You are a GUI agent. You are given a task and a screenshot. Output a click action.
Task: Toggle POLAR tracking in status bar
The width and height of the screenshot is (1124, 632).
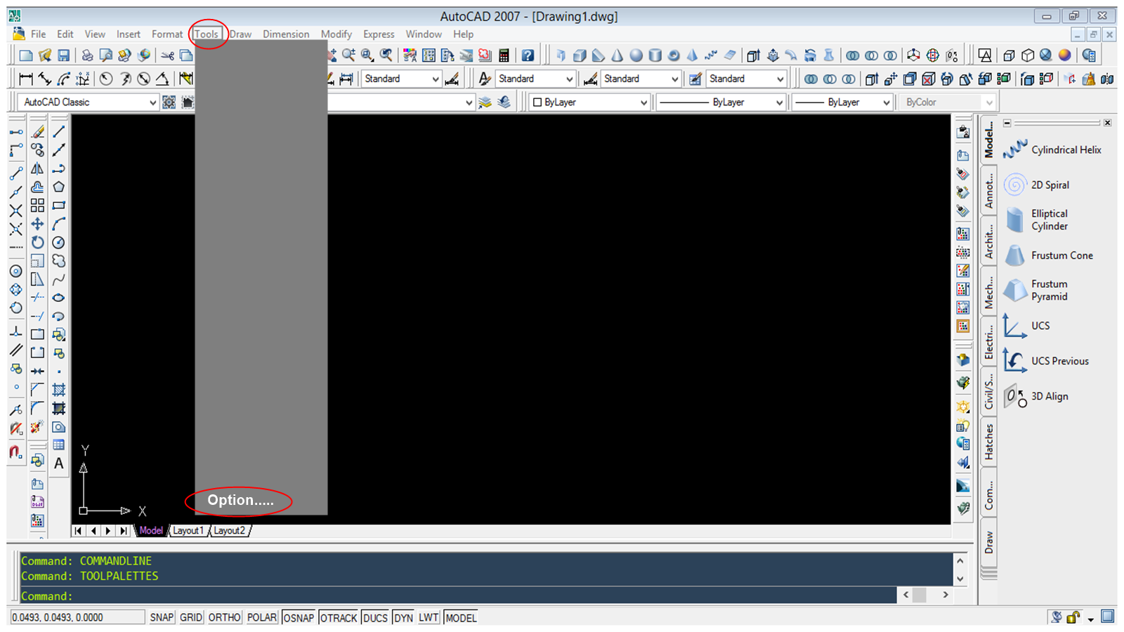click(x=262, y=617)
